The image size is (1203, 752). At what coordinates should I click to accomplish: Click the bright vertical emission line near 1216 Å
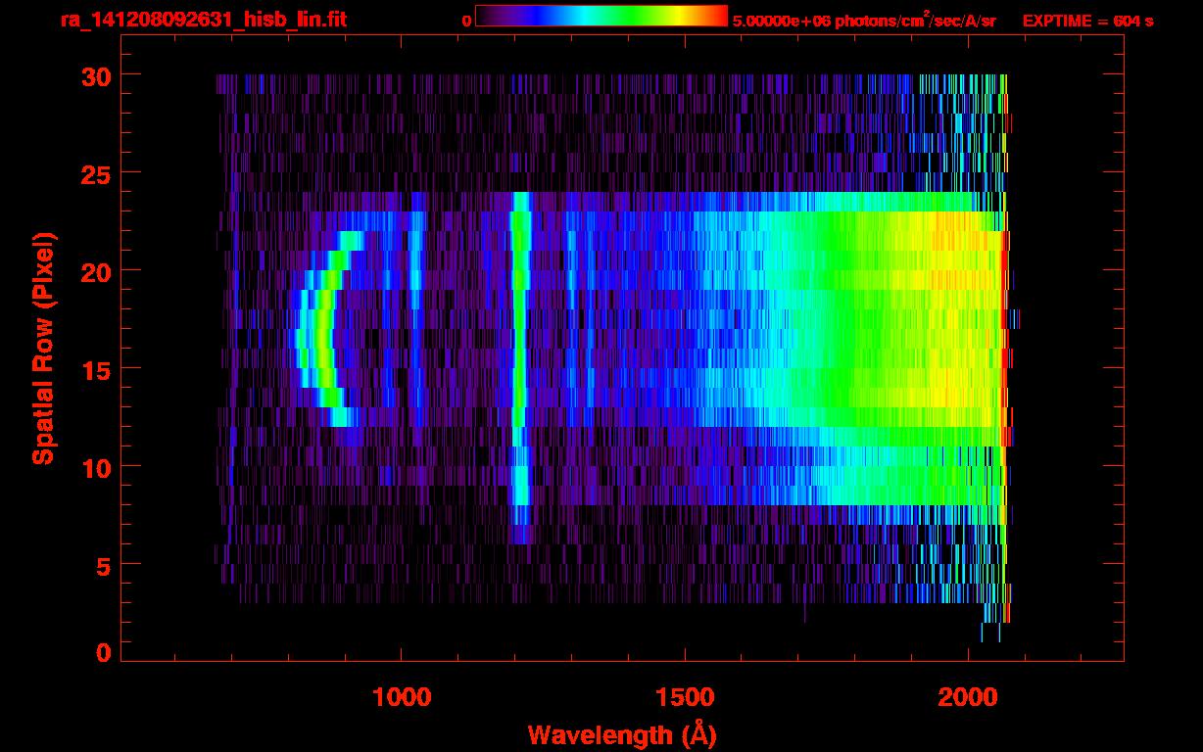click(x=520, y=367)
